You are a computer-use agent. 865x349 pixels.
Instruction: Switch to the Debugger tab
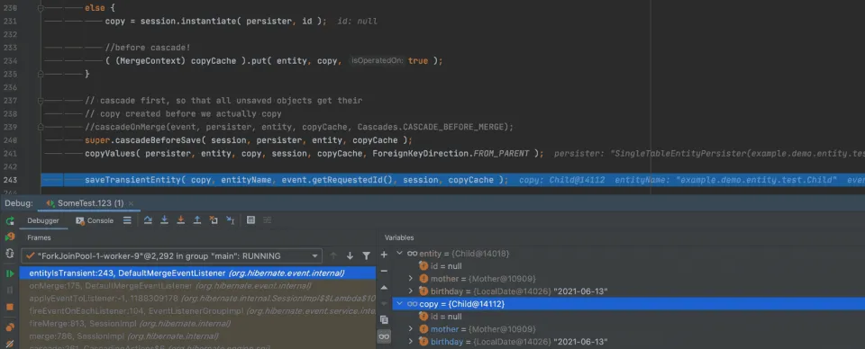point(43,220)
